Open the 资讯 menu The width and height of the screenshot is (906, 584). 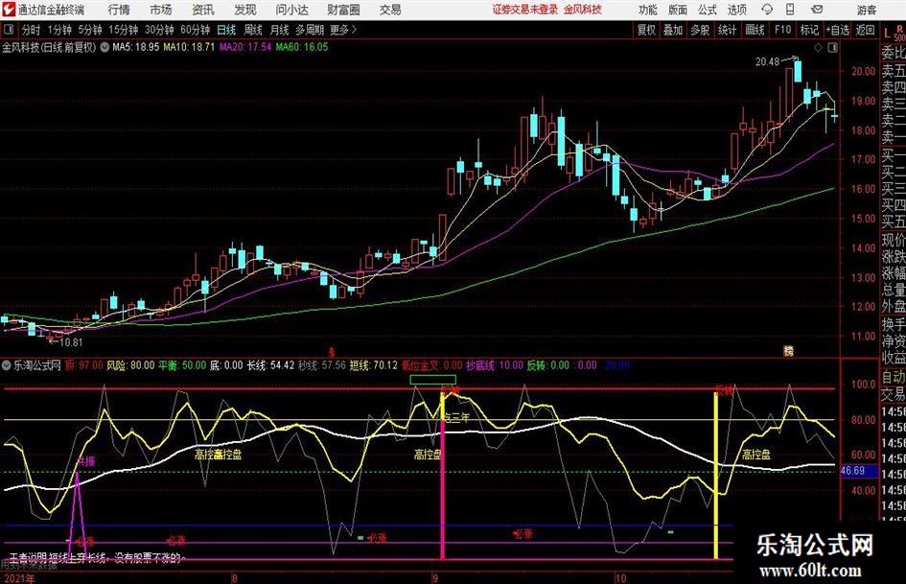[203, 10]
